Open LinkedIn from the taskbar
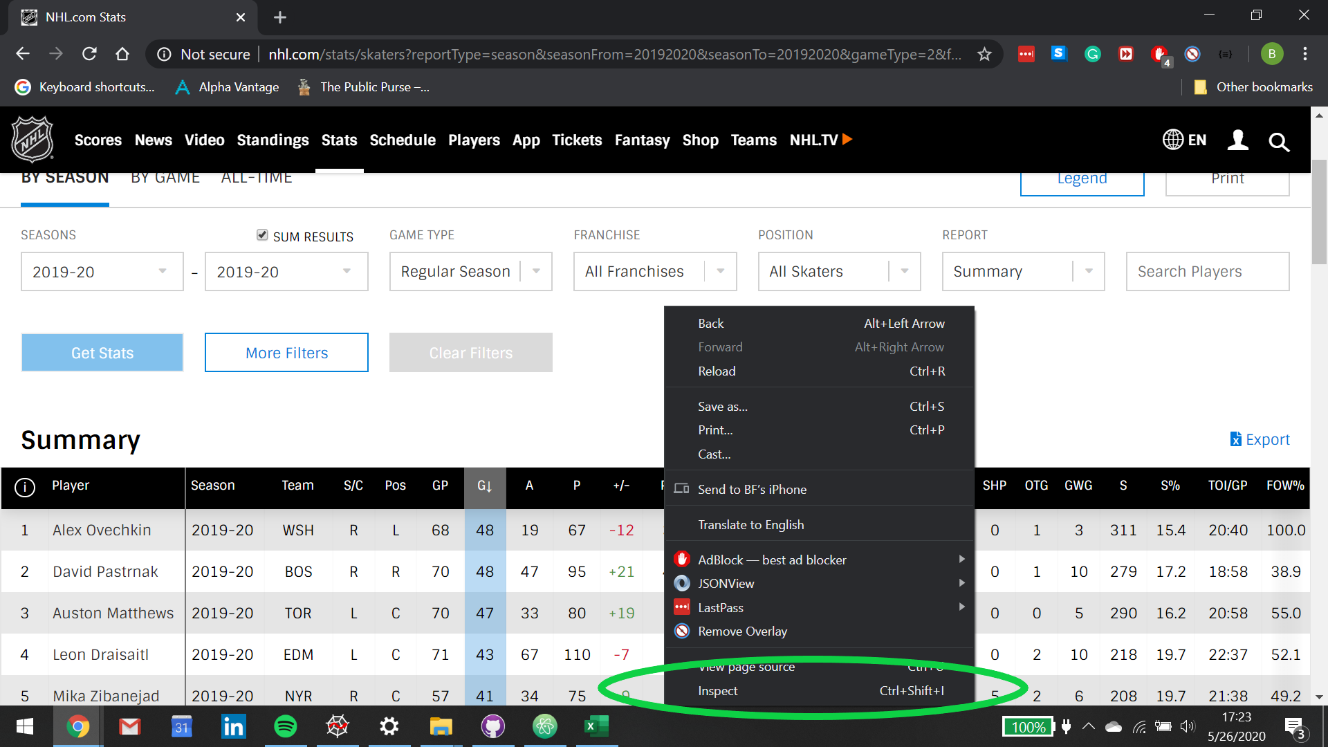The image size is (1328, 747). click(x=233, y=726)
